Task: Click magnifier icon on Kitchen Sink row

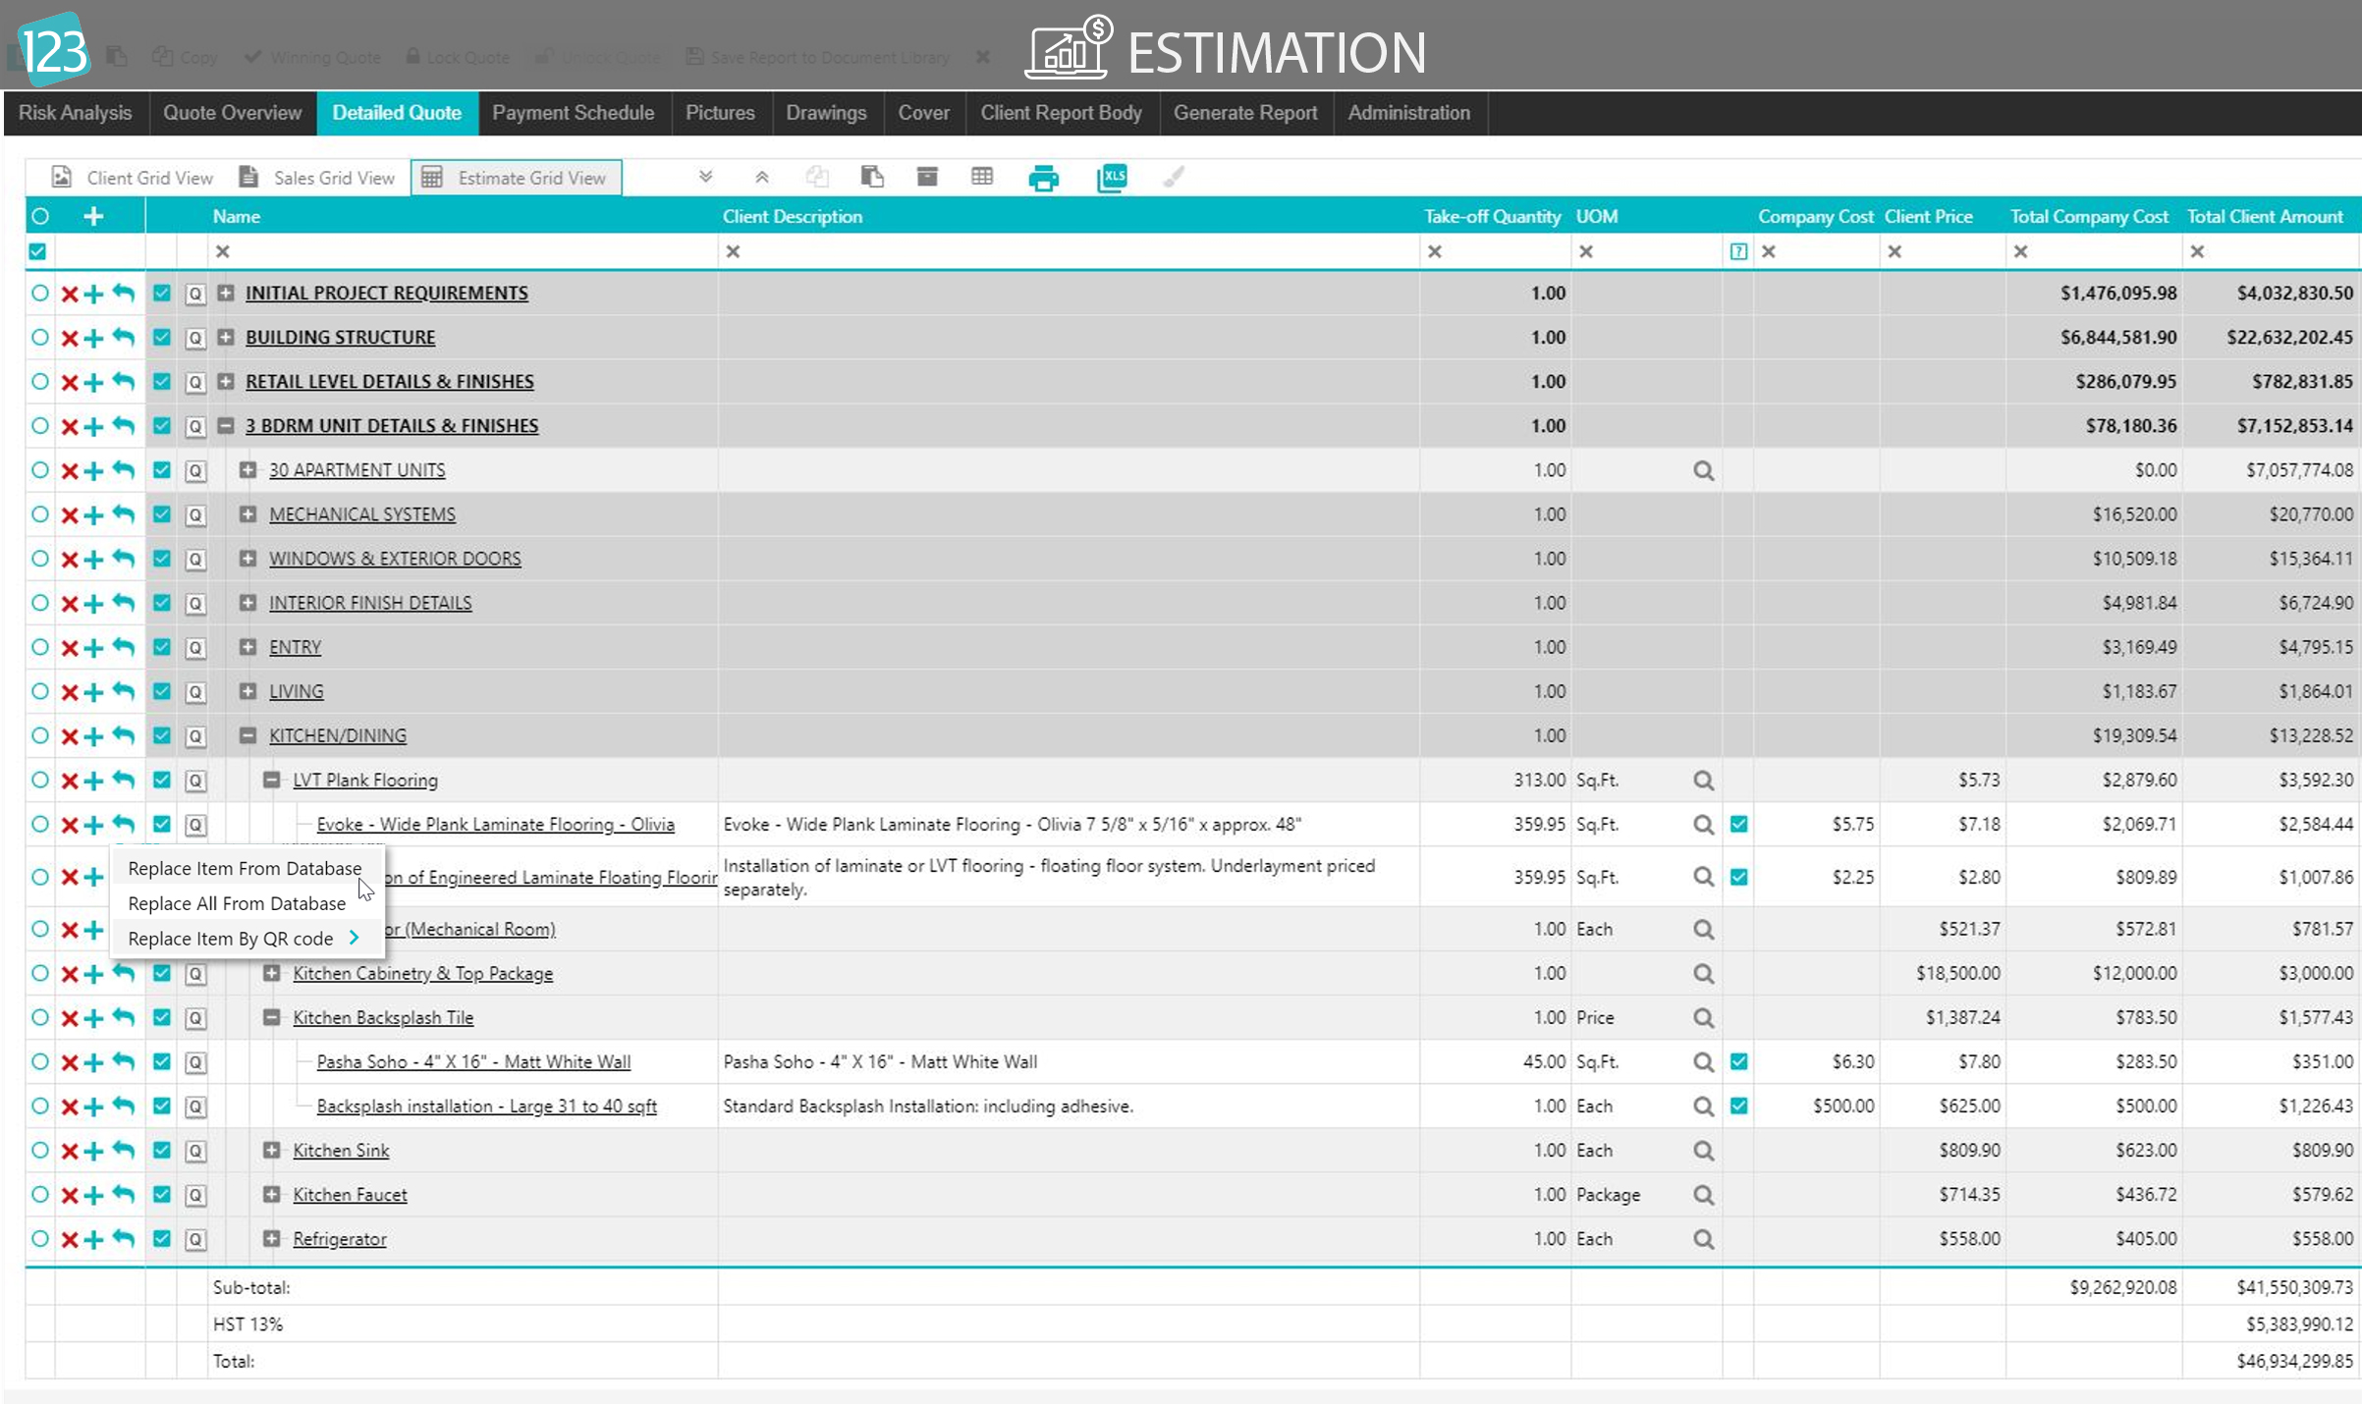Action: coord(1703,1151)
